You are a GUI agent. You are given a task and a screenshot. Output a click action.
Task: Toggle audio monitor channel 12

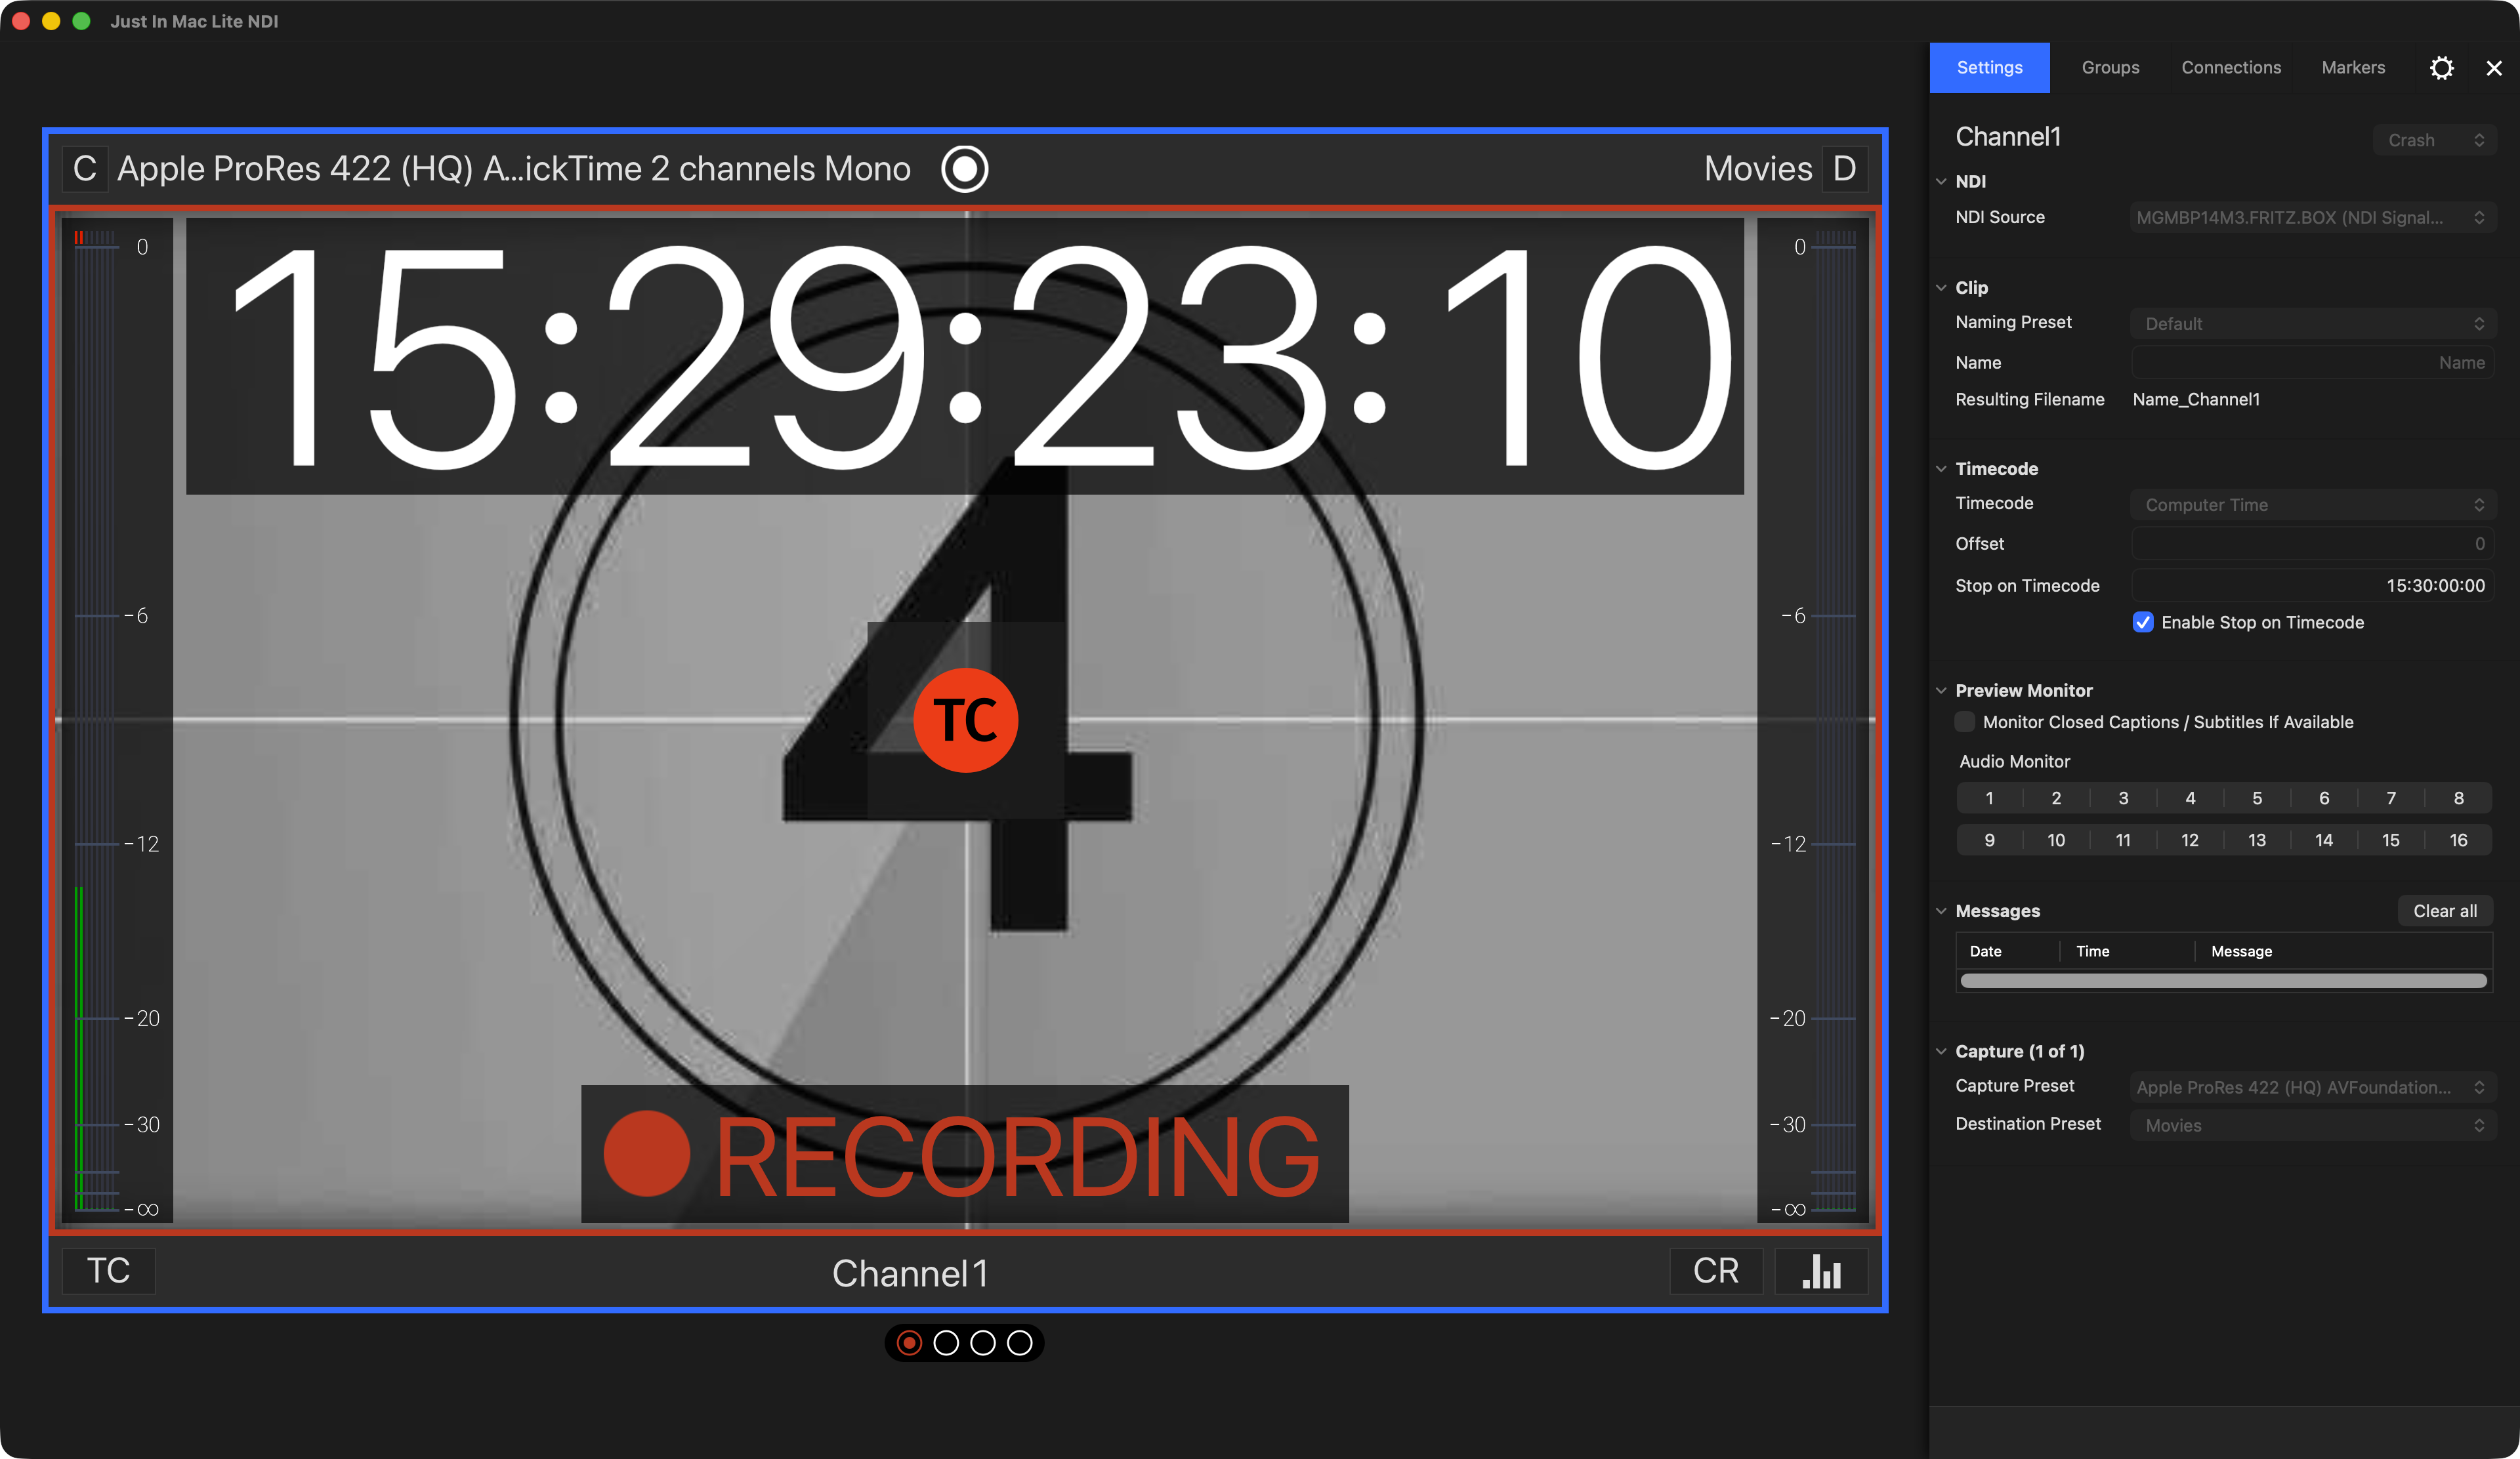[2190, 840]
